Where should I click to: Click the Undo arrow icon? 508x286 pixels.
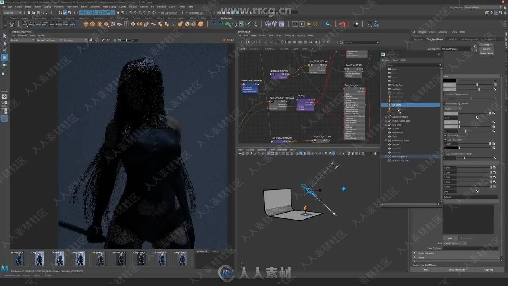point(42,13)
